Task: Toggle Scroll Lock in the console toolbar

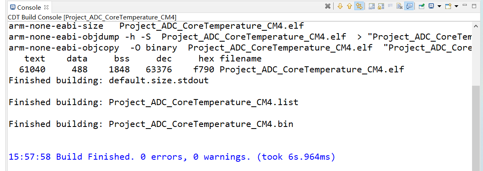Action: [x=381, y=6]
